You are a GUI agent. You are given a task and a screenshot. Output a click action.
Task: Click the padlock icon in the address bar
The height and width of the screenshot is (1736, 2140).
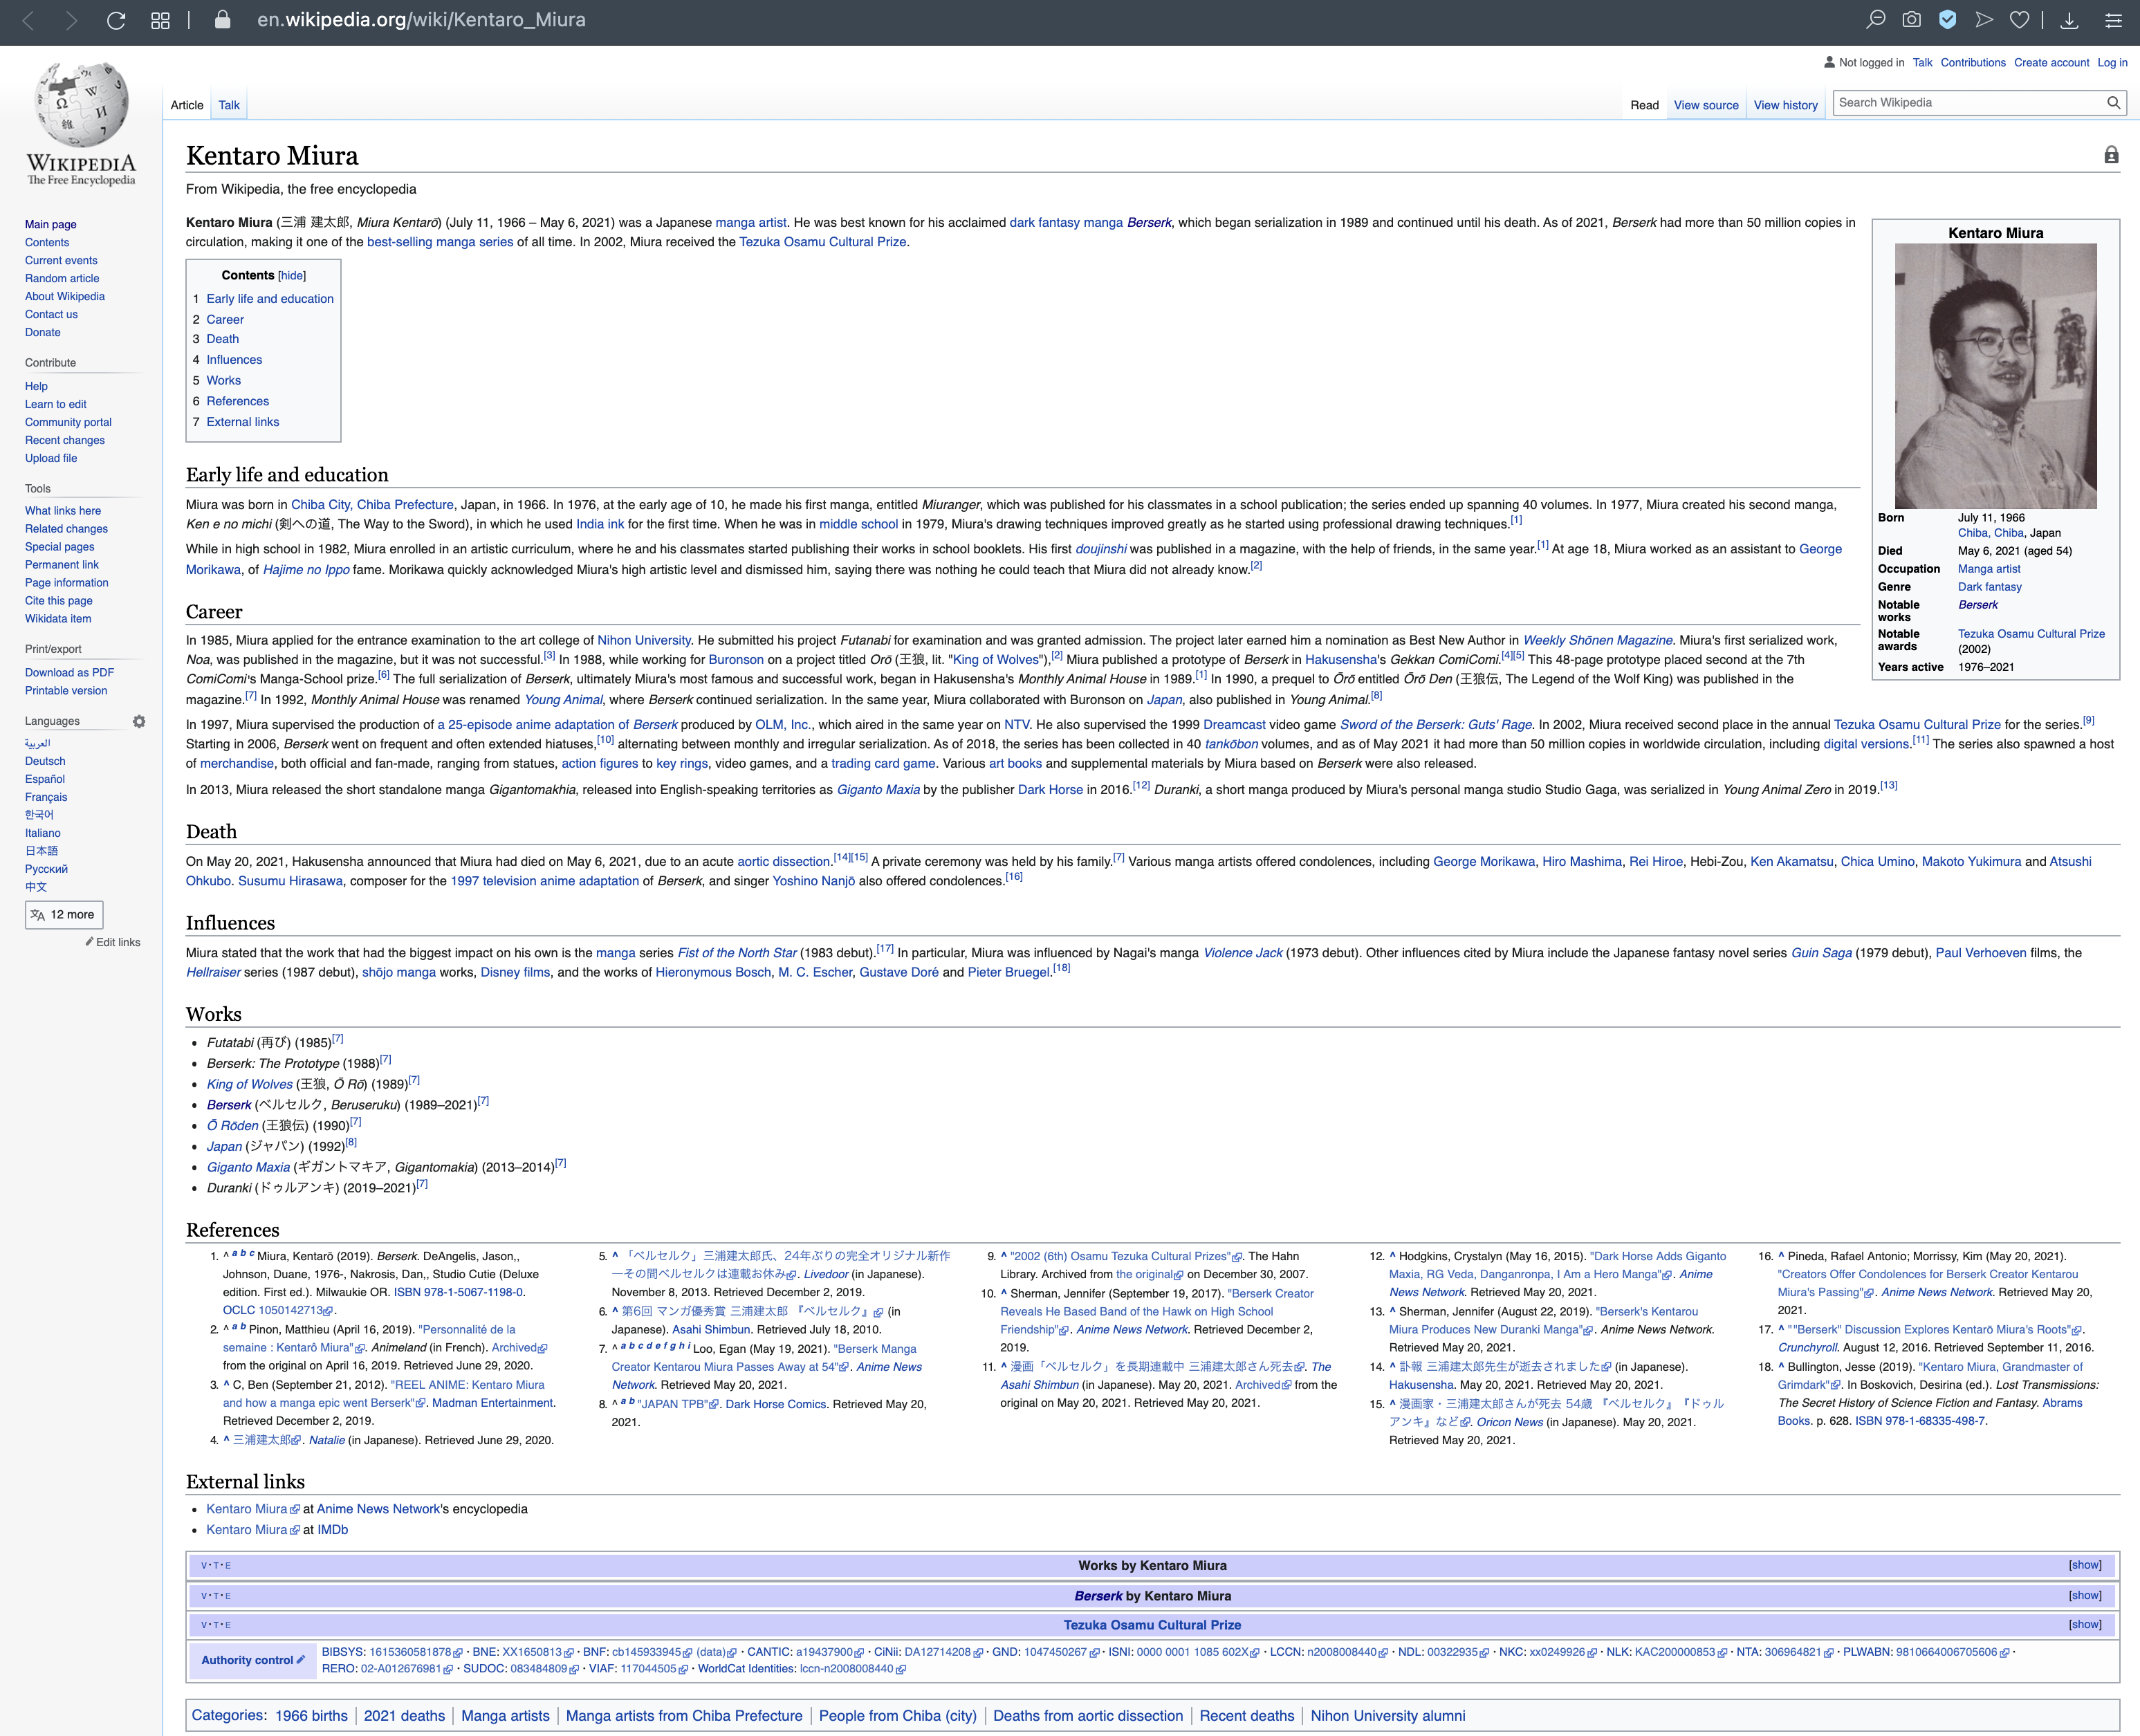coord(223,20)
